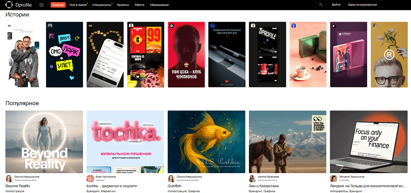Click the tochka. - диджитал и соцсети title
This screenshot has height=193, width=411.
112,186
